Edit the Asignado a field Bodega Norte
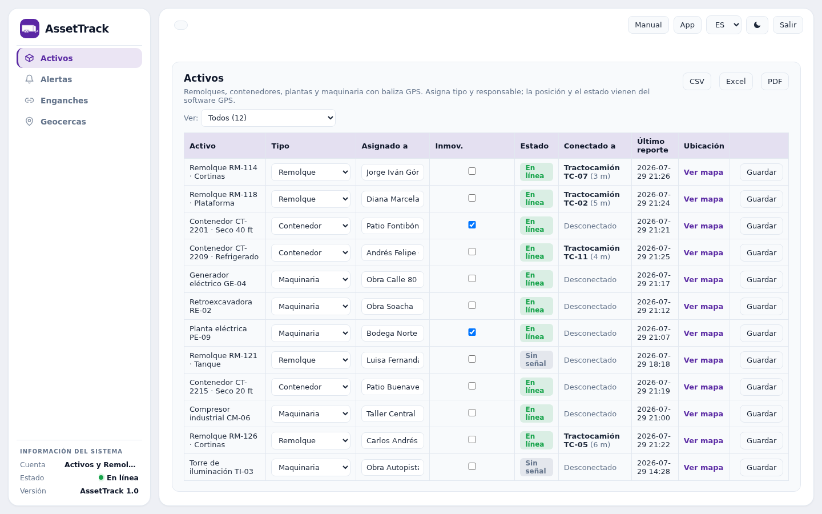 (393, 334)
